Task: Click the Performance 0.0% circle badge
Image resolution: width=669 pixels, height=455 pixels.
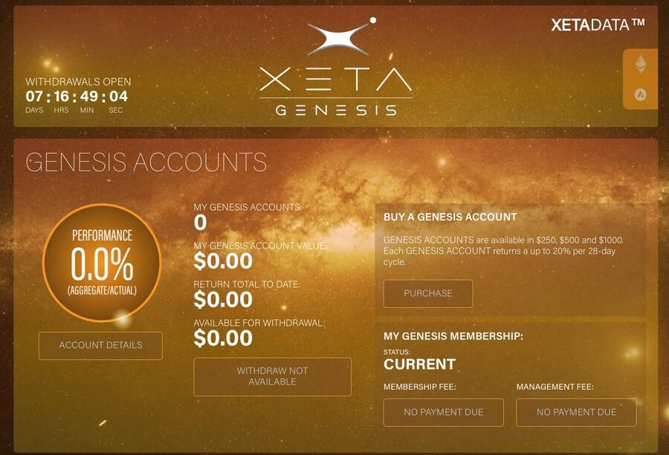Action: click(102, 263)
